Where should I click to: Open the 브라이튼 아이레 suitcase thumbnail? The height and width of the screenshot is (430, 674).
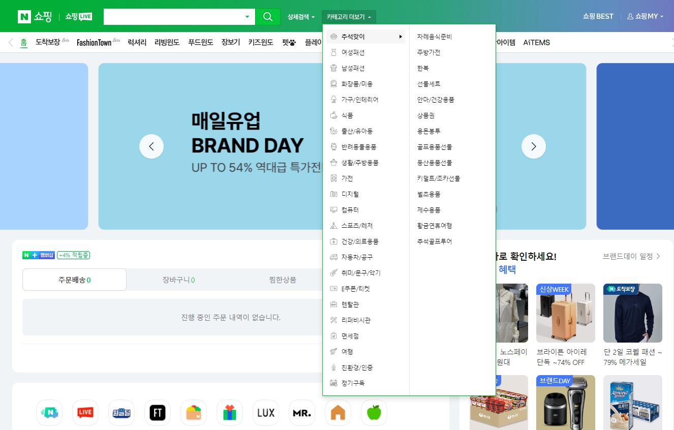[566, 313]
